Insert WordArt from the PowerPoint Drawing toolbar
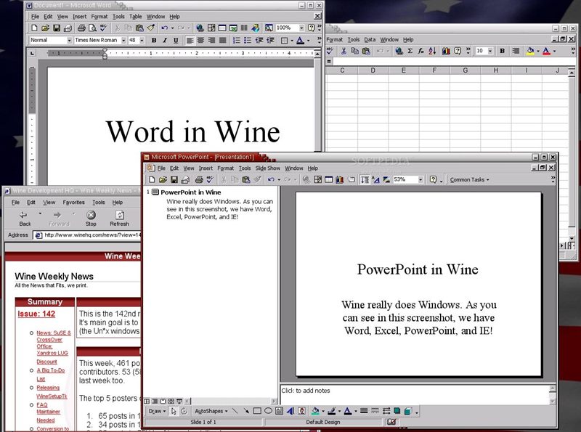 (x=289, y=410)
